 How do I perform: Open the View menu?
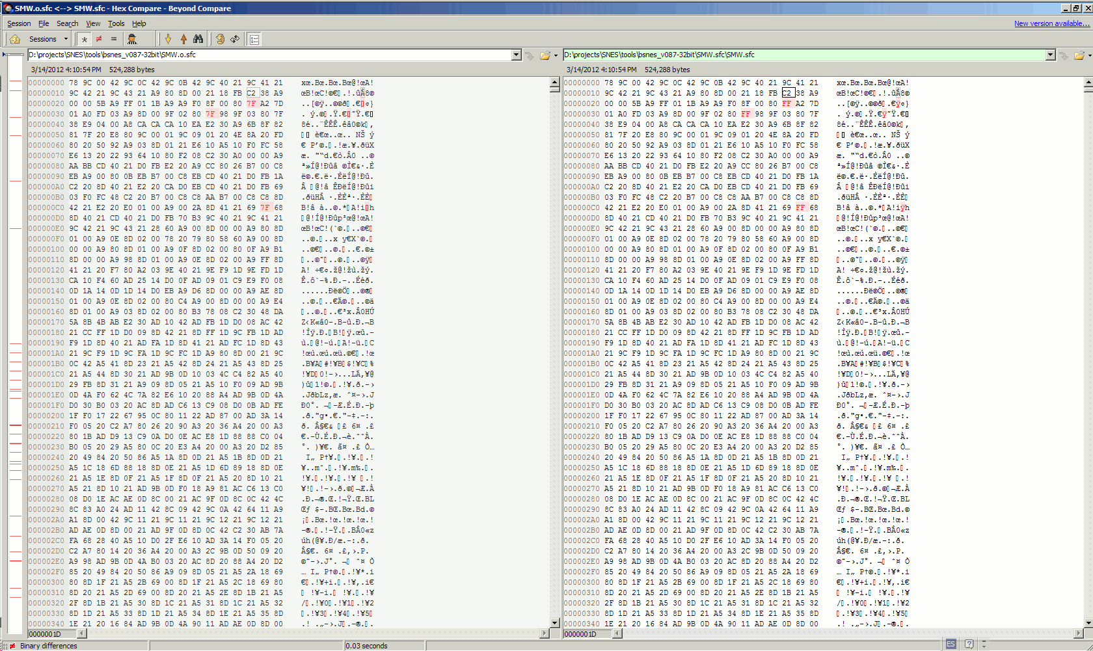93,23
